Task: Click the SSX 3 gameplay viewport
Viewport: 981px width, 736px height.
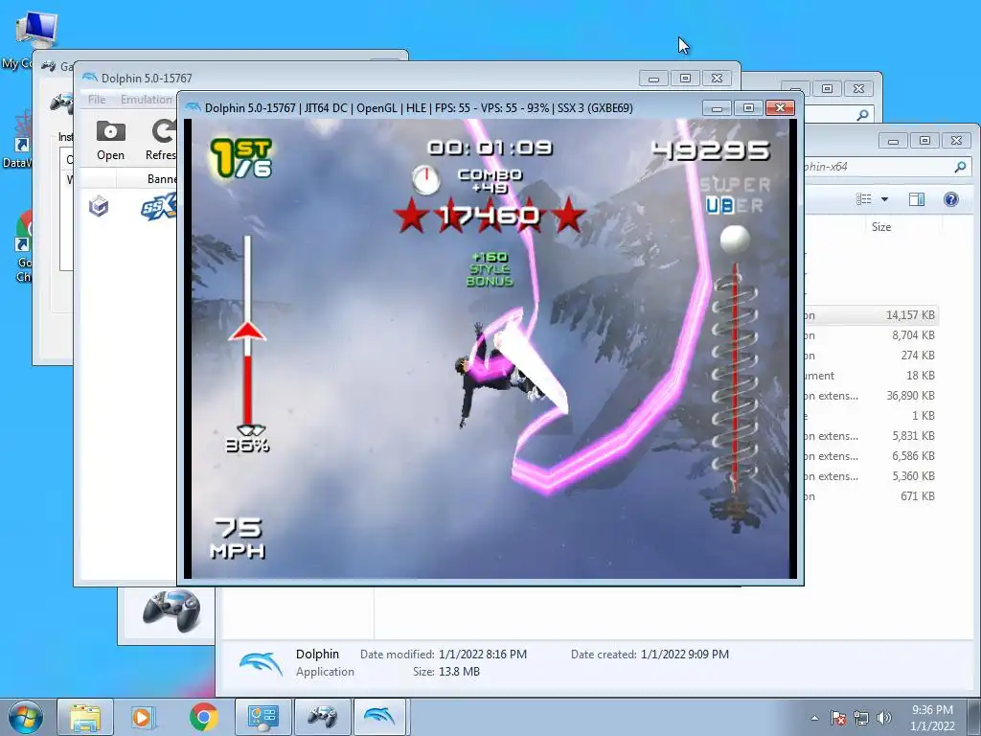Action: click(490, 349)
